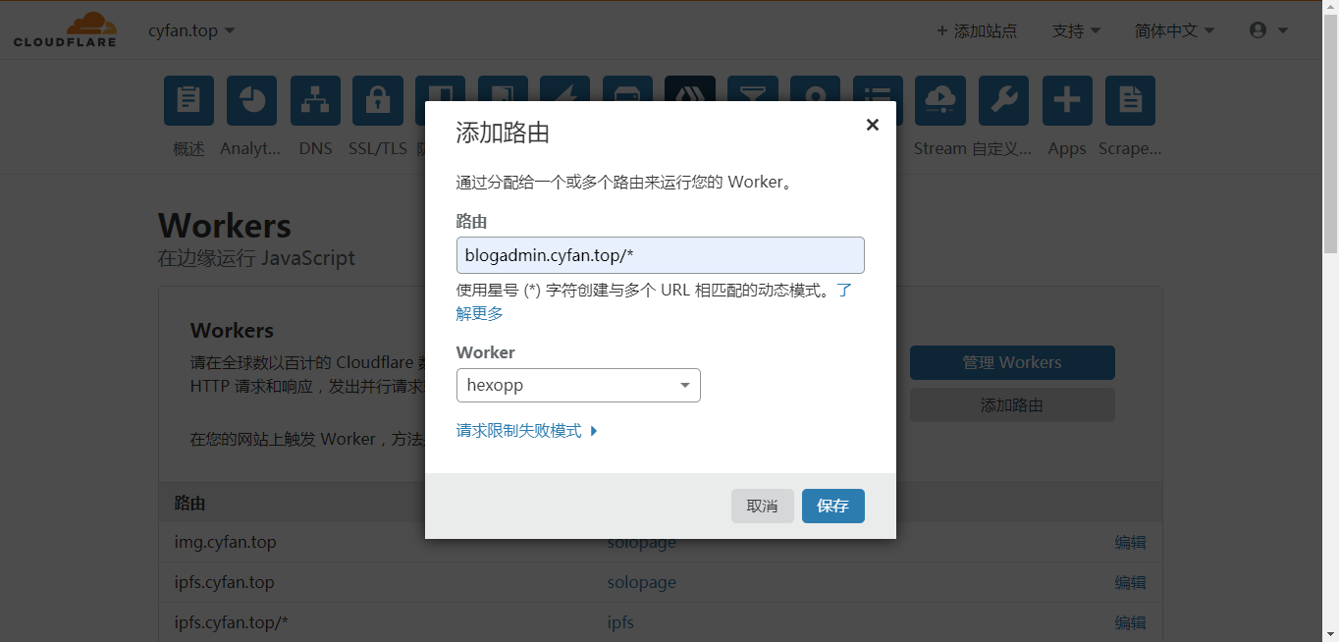Select the ipfs.cyfan.top/* route text
Viewport: 1339px width, 642px height.
[231, 622]
